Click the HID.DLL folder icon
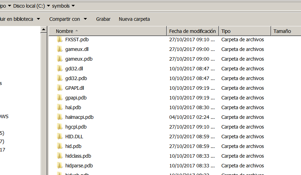This screenshot has width=301, height=175. 59,137
